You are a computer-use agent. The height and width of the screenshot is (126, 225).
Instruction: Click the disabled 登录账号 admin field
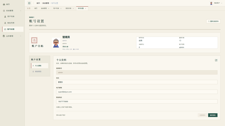(137, 73)
